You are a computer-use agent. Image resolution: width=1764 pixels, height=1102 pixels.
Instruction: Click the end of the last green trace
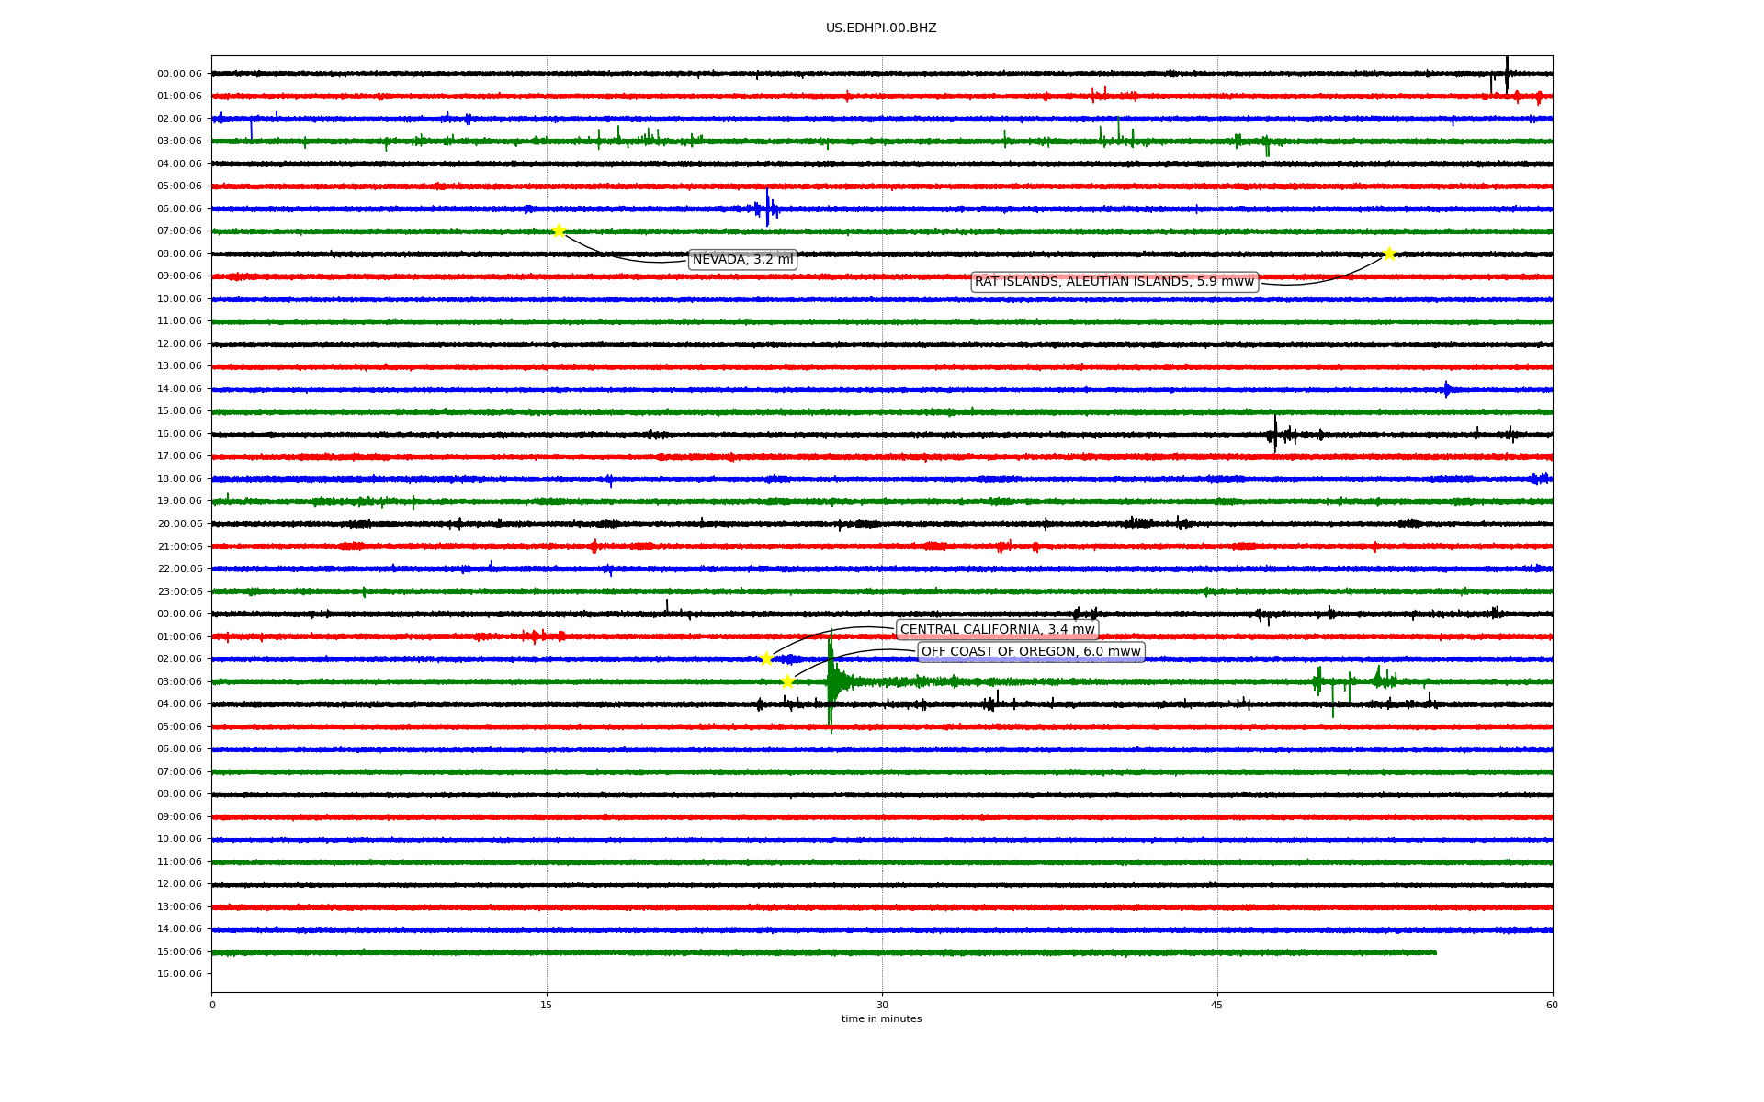point(1435,952)
